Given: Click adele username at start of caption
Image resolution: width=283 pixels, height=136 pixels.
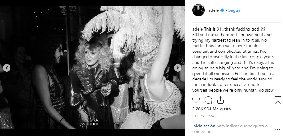Looking at the screenshot, I should 198,29.
